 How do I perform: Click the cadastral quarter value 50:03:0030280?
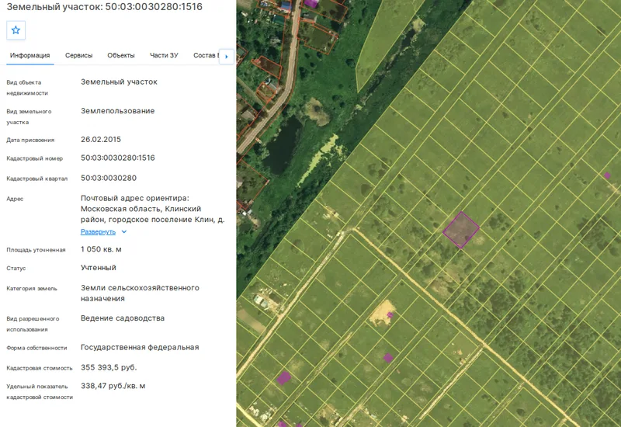(x=109, y=178)
